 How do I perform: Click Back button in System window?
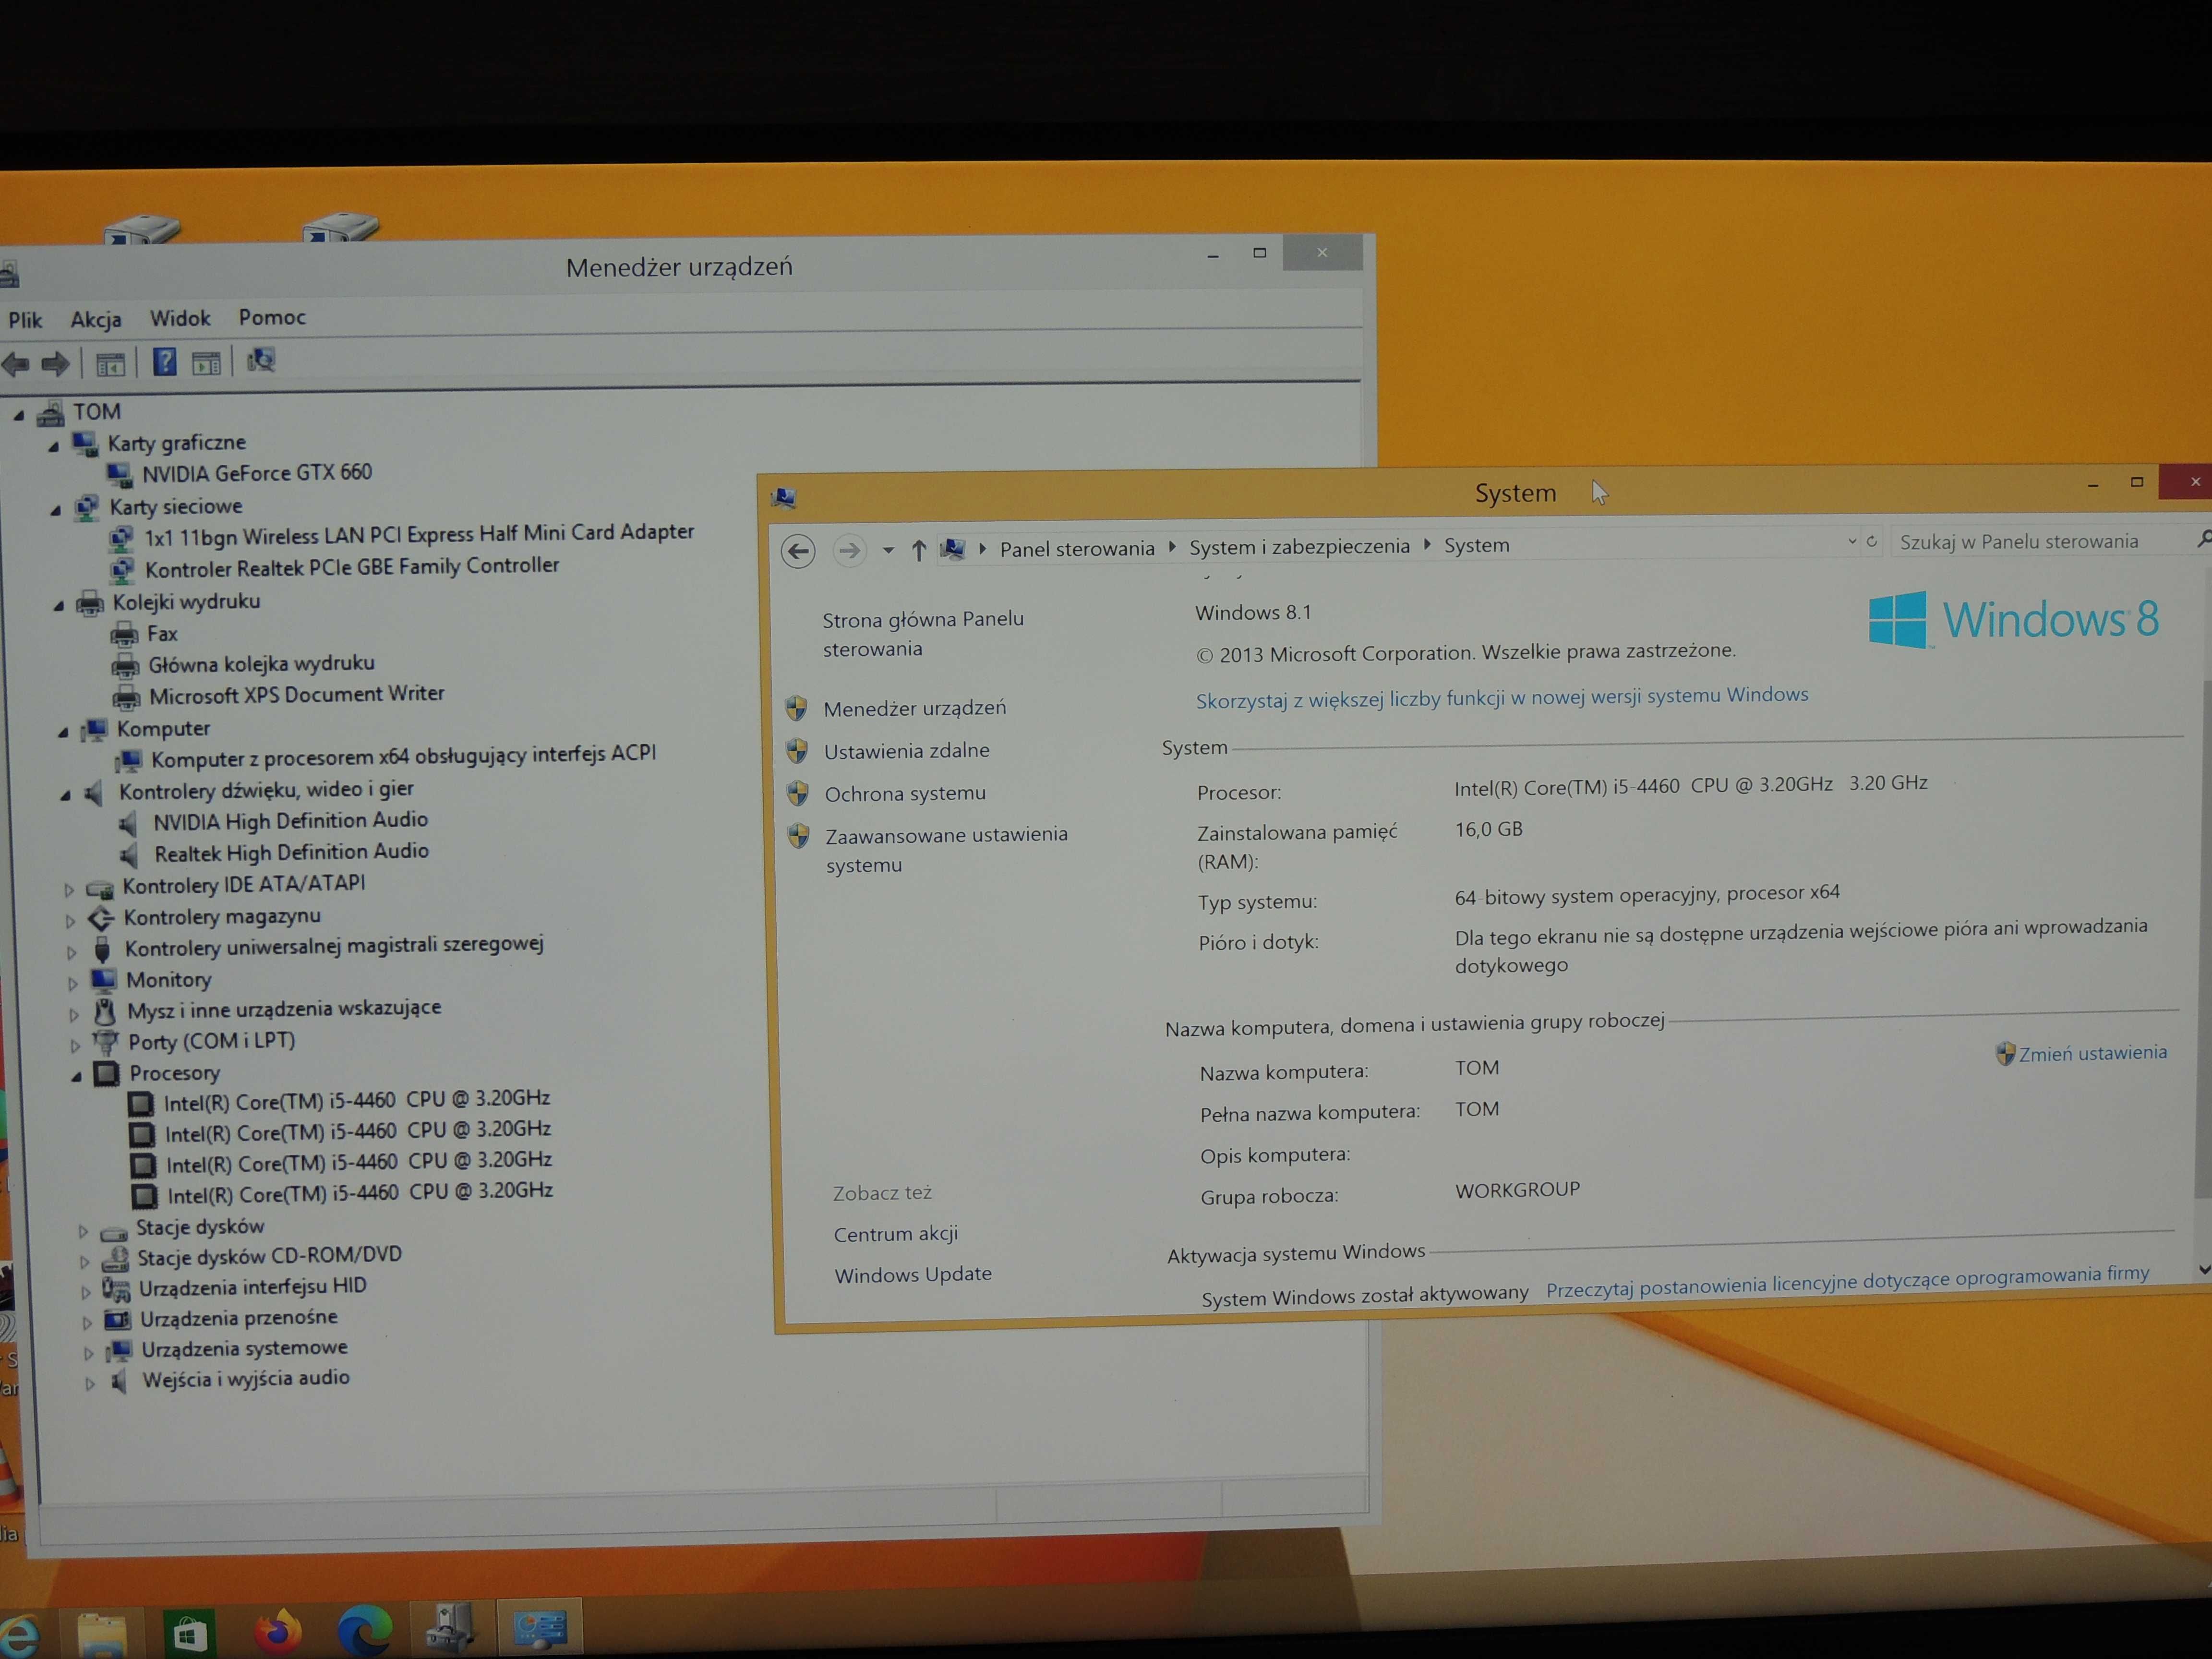click(798, 551)
